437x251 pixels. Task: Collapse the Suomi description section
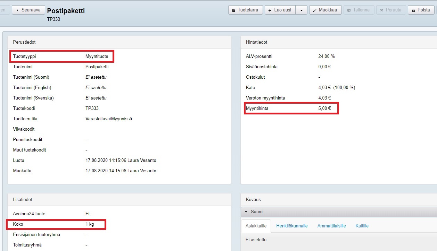click(x=246, y=212)
